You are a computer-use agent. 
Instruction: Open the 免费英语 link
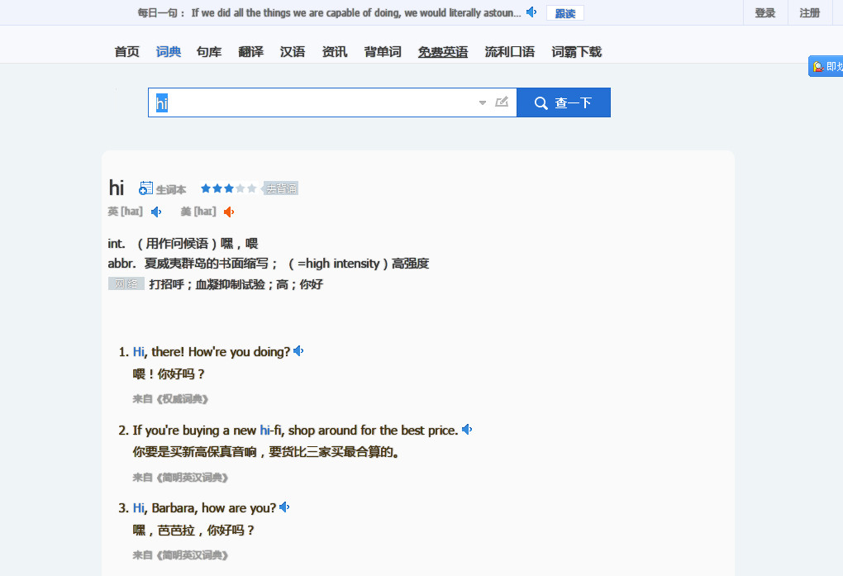pos(443,51)
